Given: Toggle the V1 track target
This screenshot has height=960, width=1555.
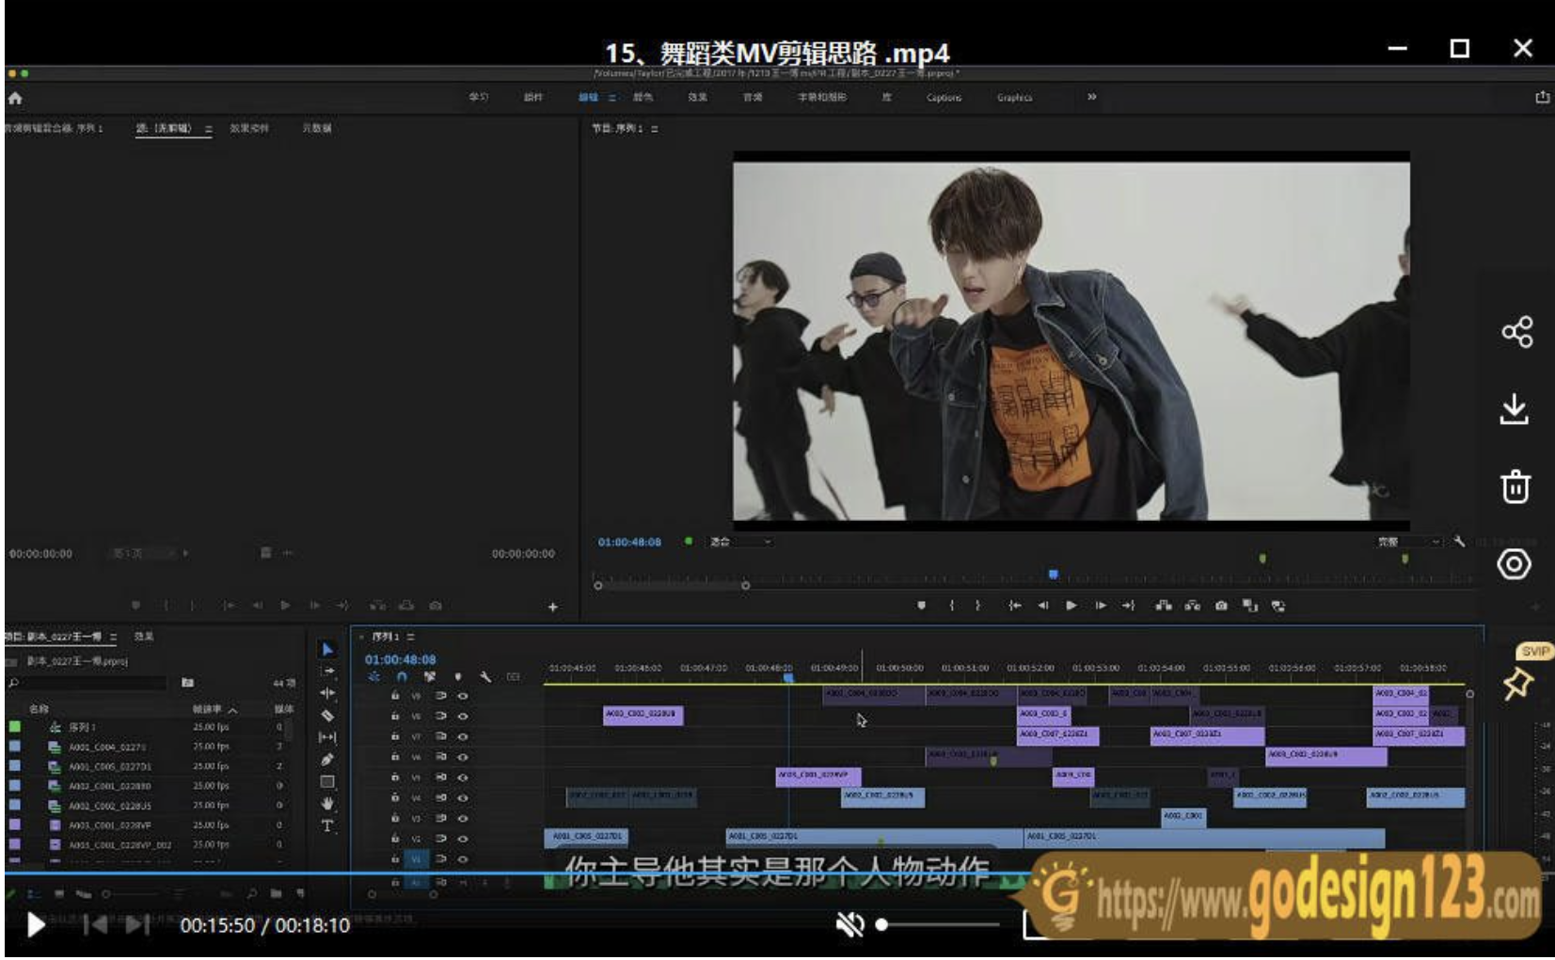Looking at the screenshot, I should 416,859.
